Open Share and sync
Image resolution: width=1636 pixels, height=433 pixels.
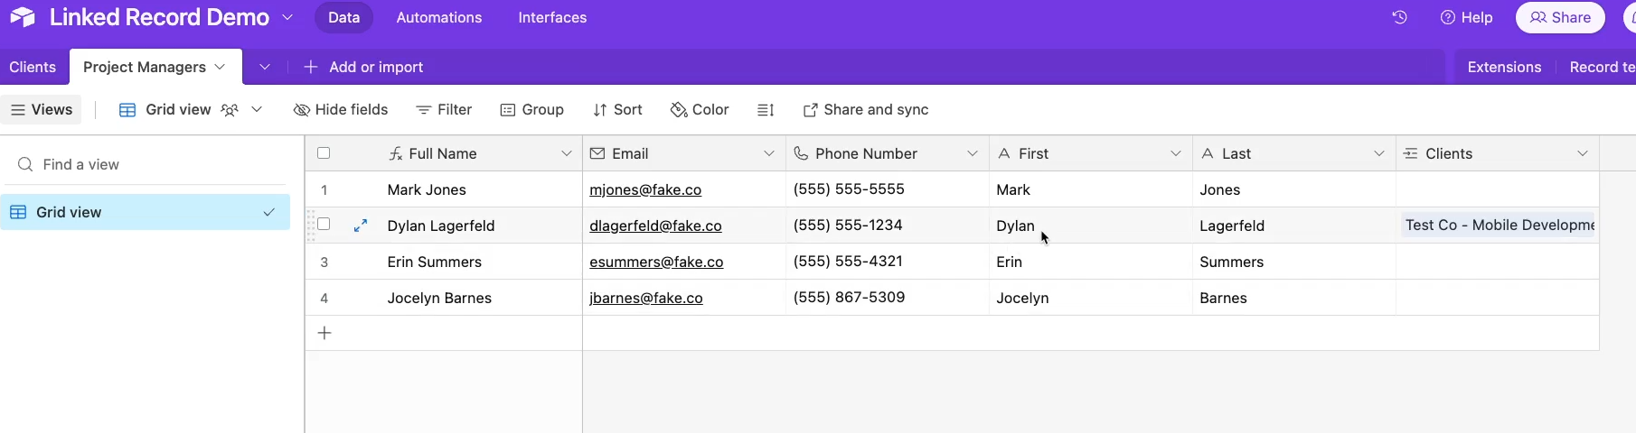866,110
